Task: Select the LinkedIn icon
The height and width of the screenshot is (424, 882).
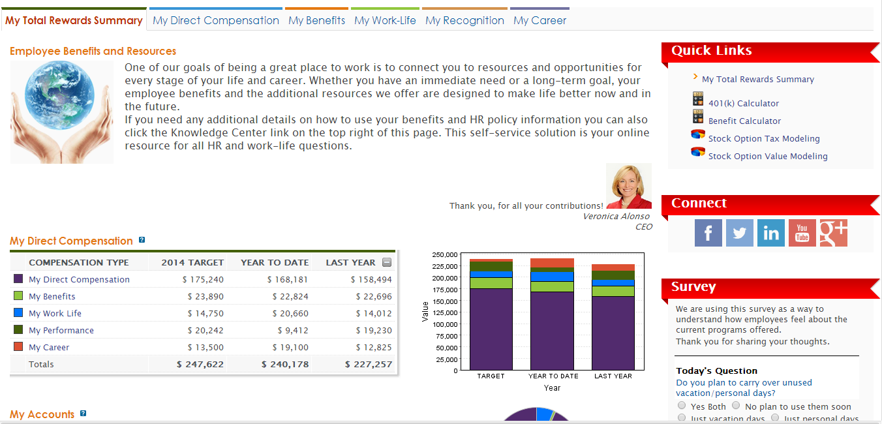Action: tap(770, 232)
